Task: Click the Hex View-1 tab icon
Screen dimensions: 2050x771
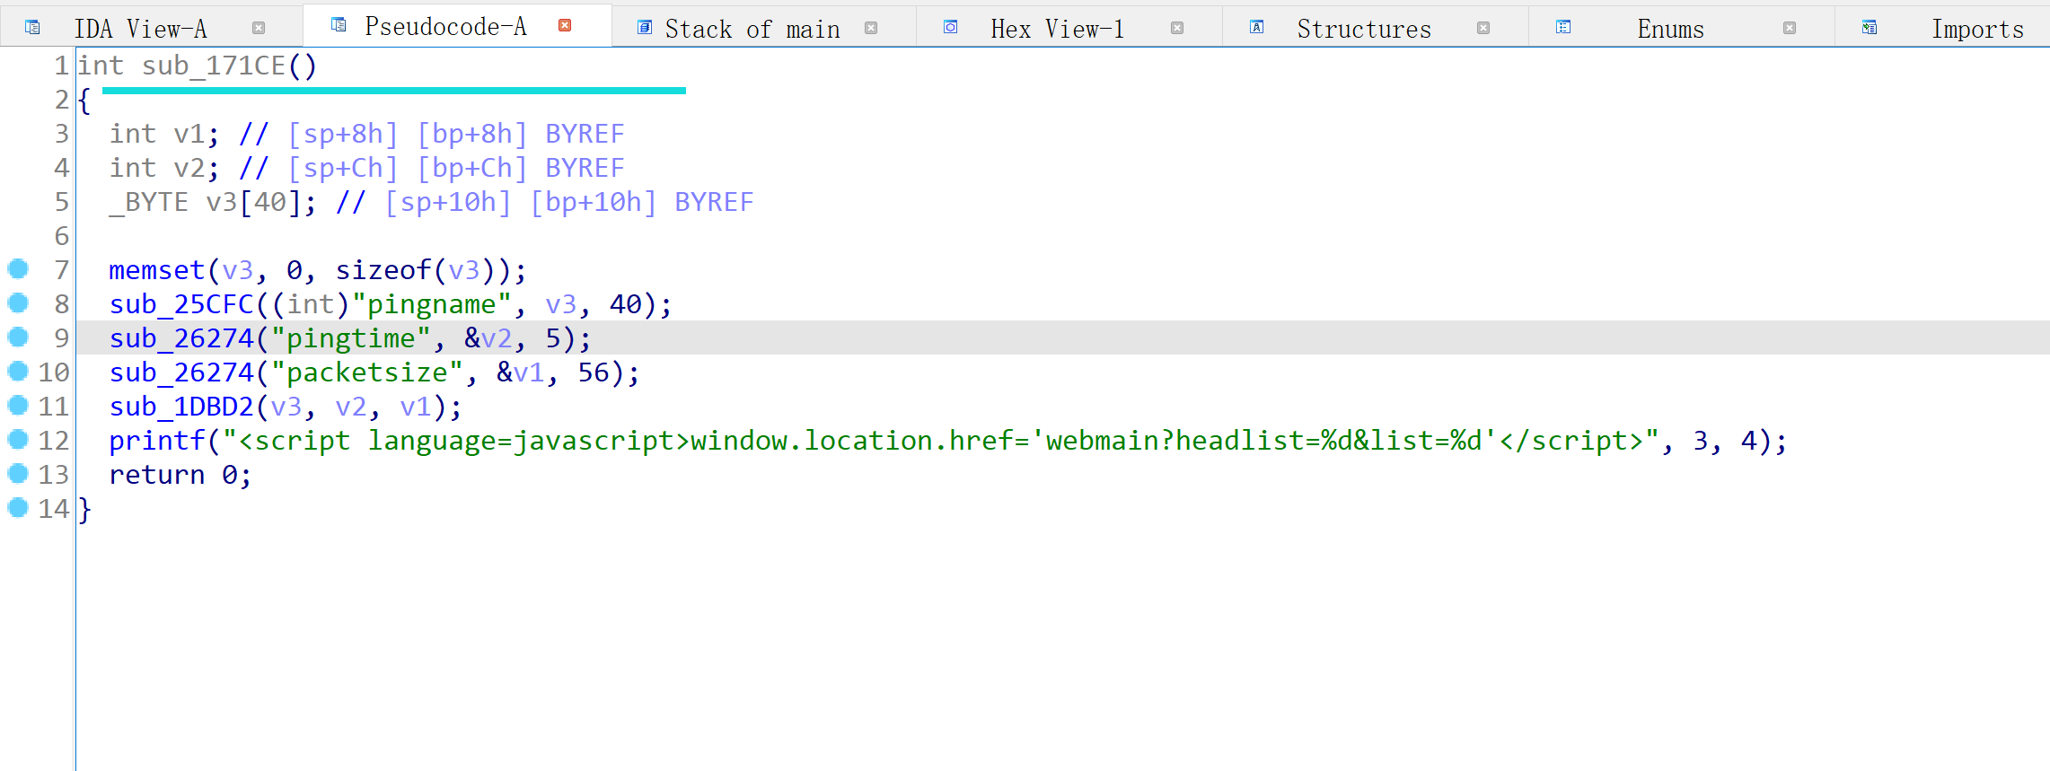Action: (951, 28)
